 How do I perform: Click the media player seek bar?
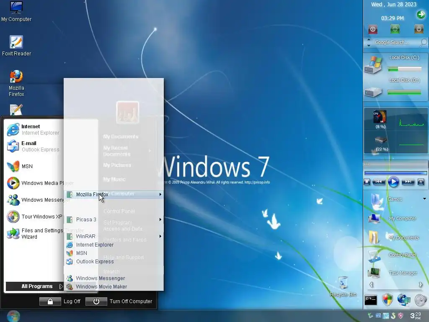(395, 173)
